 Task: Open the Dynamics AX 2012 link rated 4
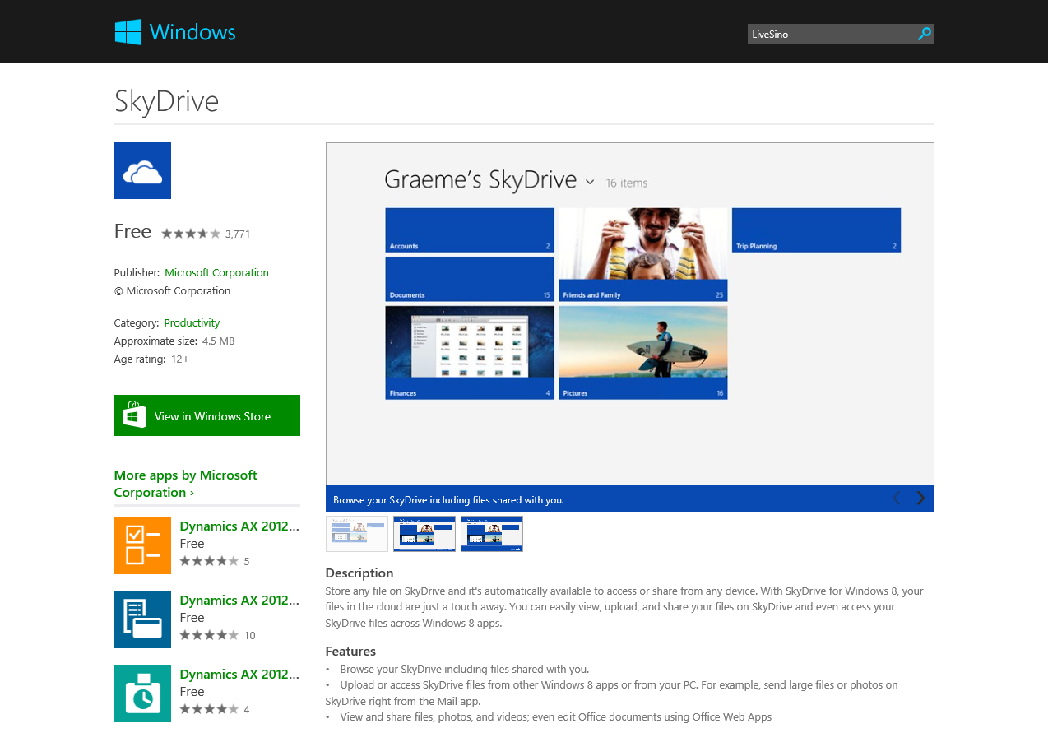coord(239,675)
